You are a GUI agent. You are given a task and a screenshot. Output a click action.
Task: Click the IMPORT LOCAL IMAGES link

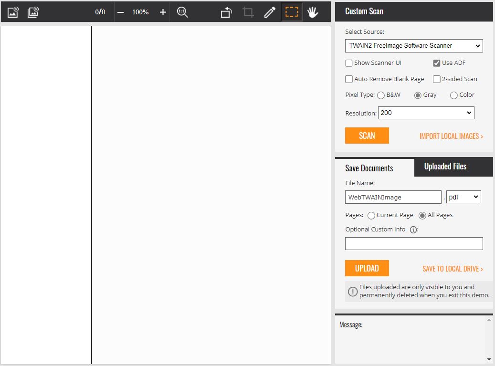[451, 136]
